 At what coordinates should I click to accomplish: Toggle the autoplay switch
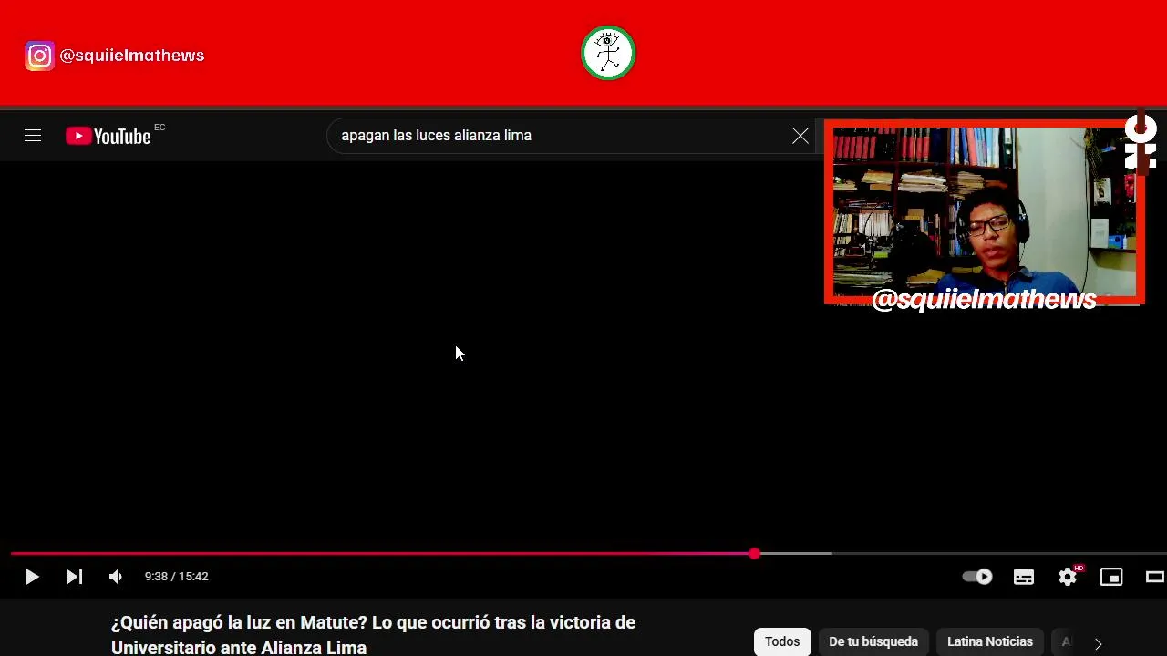(977, 577)
